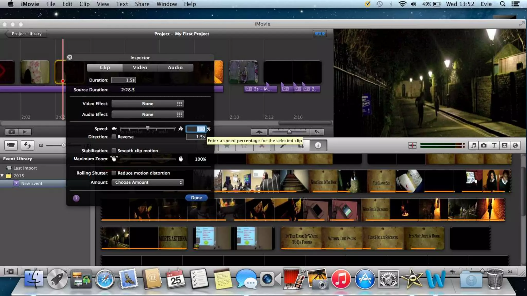Open Photo Booth from the Dock
527x296 pixels.
point(293,279)
